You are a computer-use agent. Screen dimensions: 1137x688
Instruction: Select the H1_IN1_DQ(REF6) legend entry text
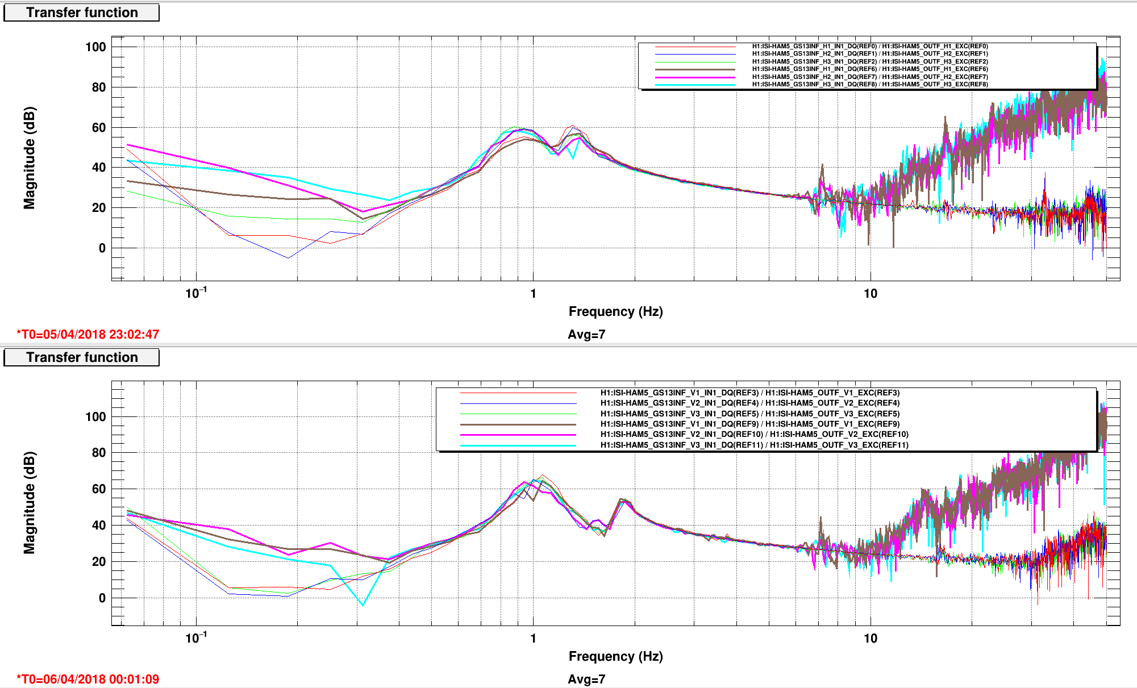click(x=870, y=69)
